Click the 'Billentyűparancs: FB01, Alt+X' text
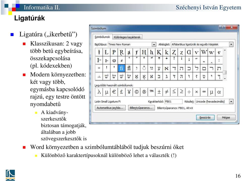The image size is (242, 181). [x=175, y=108]
